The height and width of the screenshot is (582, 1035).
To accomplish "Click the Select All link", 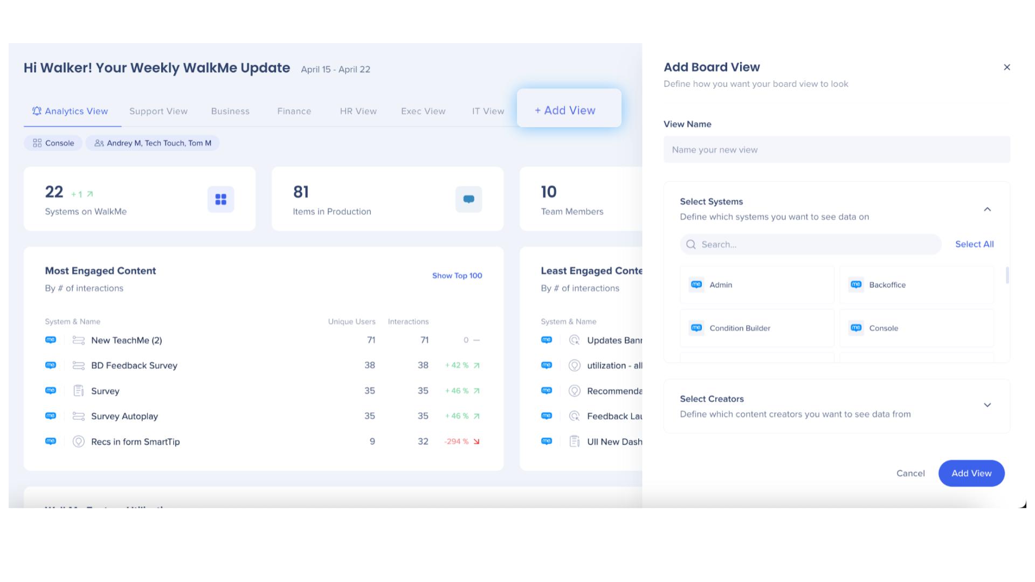I will coord(974,244).
